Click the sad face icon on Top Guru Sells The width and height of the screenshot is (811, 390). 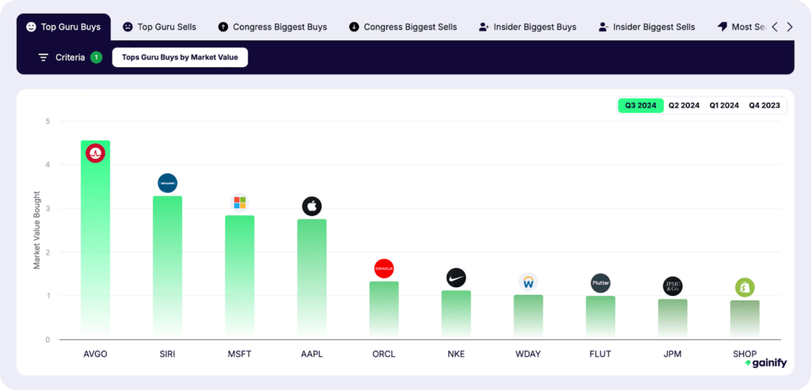[128, 27]
